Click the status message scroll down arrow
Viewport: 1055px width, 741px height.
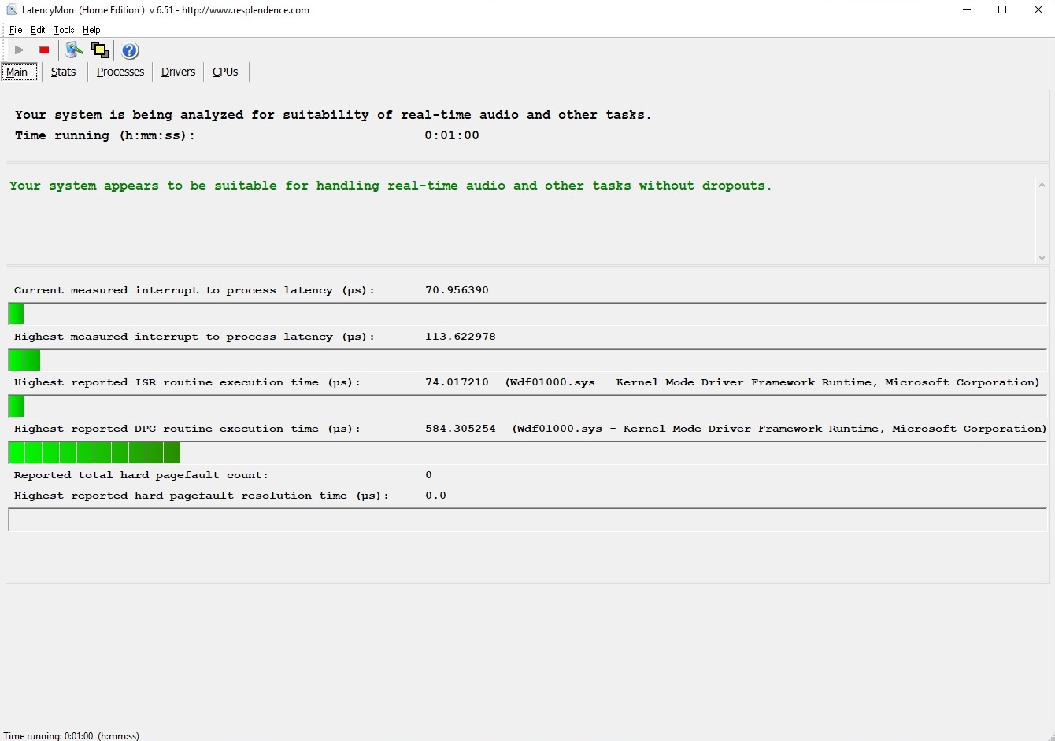(x=1042, y=257)
